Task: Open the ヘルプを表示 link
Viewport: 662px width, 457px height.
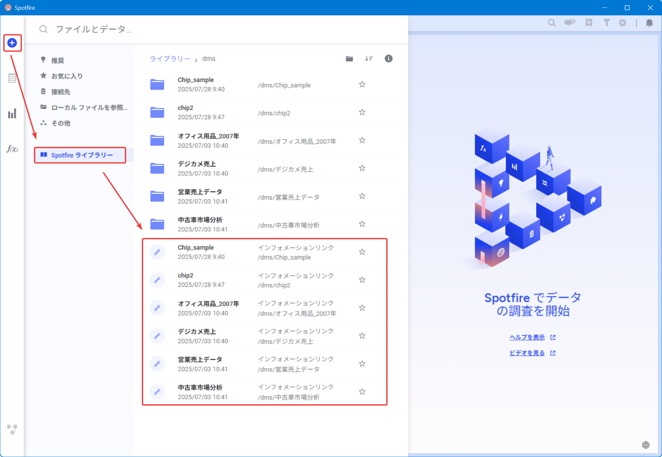Action: (527, 337)
